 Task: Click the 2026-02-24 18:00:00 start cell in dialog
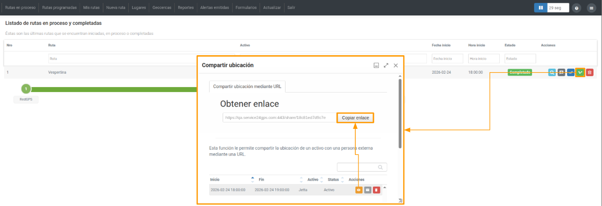point(228,190)
